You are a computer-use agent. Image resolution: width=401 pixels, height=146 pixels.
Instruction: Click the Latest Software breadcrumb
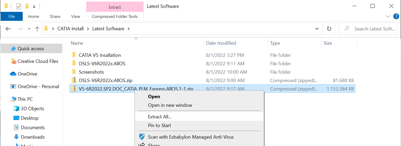pos(108,29)
